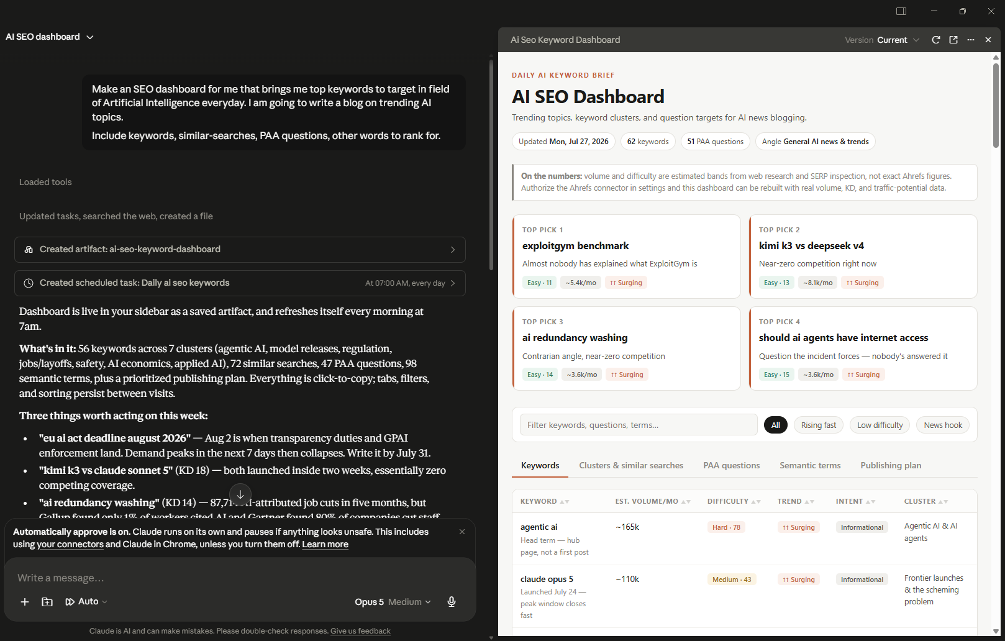1005x641 pixels.
Task: Click Informational intent in agentic ai row
Action: point(862,527)
